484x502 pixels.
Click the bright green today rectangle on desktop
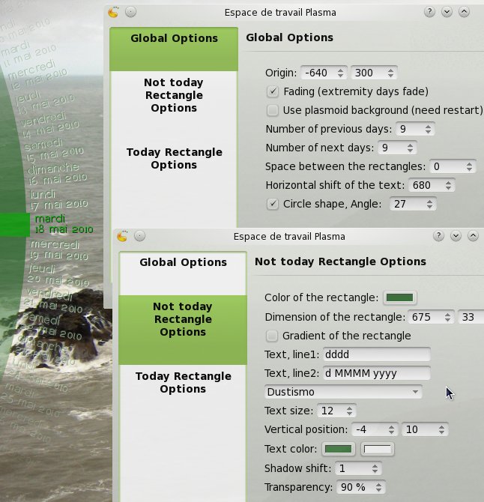point(15,225)
